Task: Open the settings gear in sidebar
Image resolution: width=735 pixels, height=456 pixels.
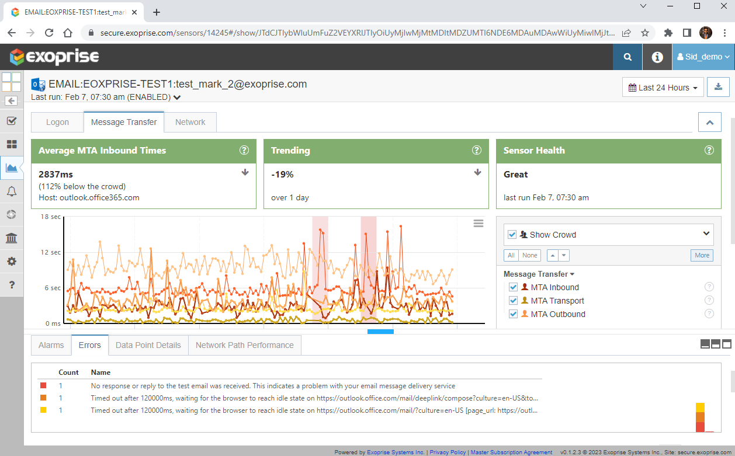Action: coord(12,262)
